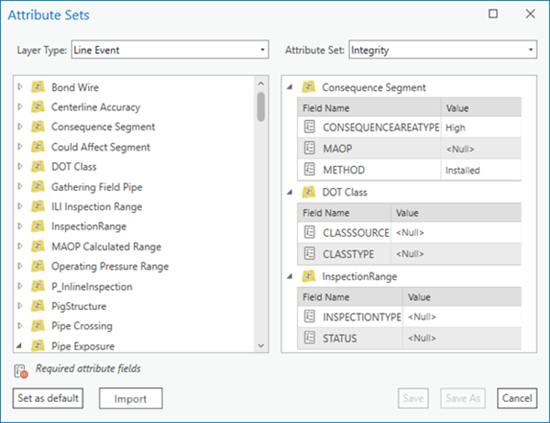Click the MAOP field icon
This screenshot has height=423, width=550.
(x=310, y=148)
